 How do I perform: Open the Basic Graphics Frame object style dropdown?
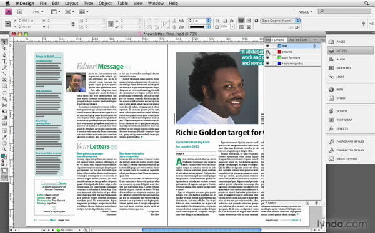(280, 21)
